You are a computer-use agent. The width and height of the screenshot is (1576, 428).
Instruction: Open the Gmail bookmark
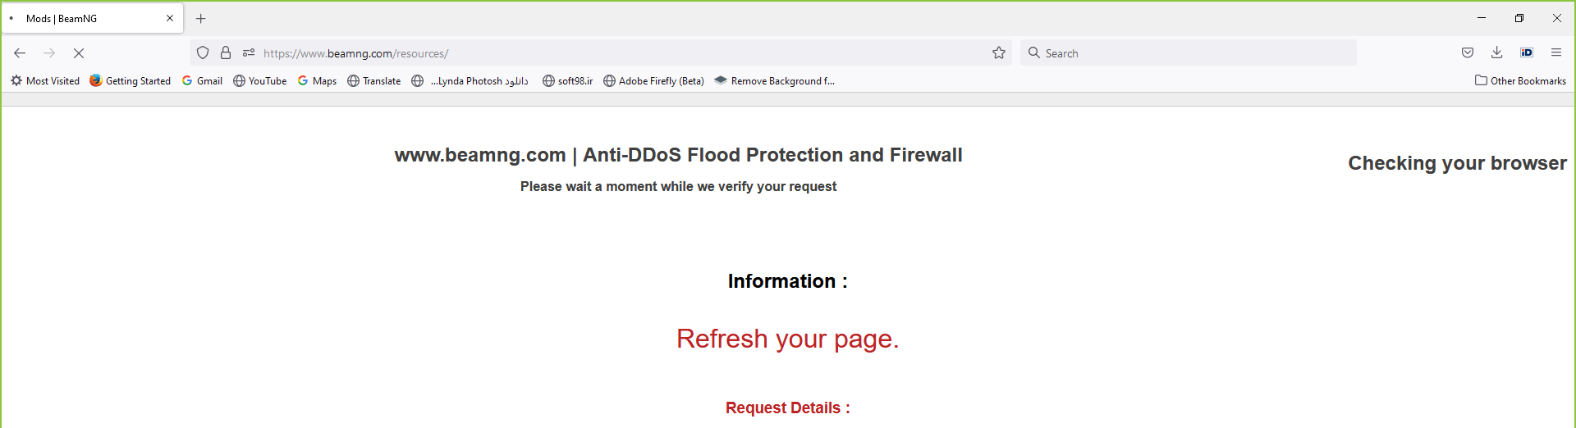pyautogui.click(x=202, y=81)
